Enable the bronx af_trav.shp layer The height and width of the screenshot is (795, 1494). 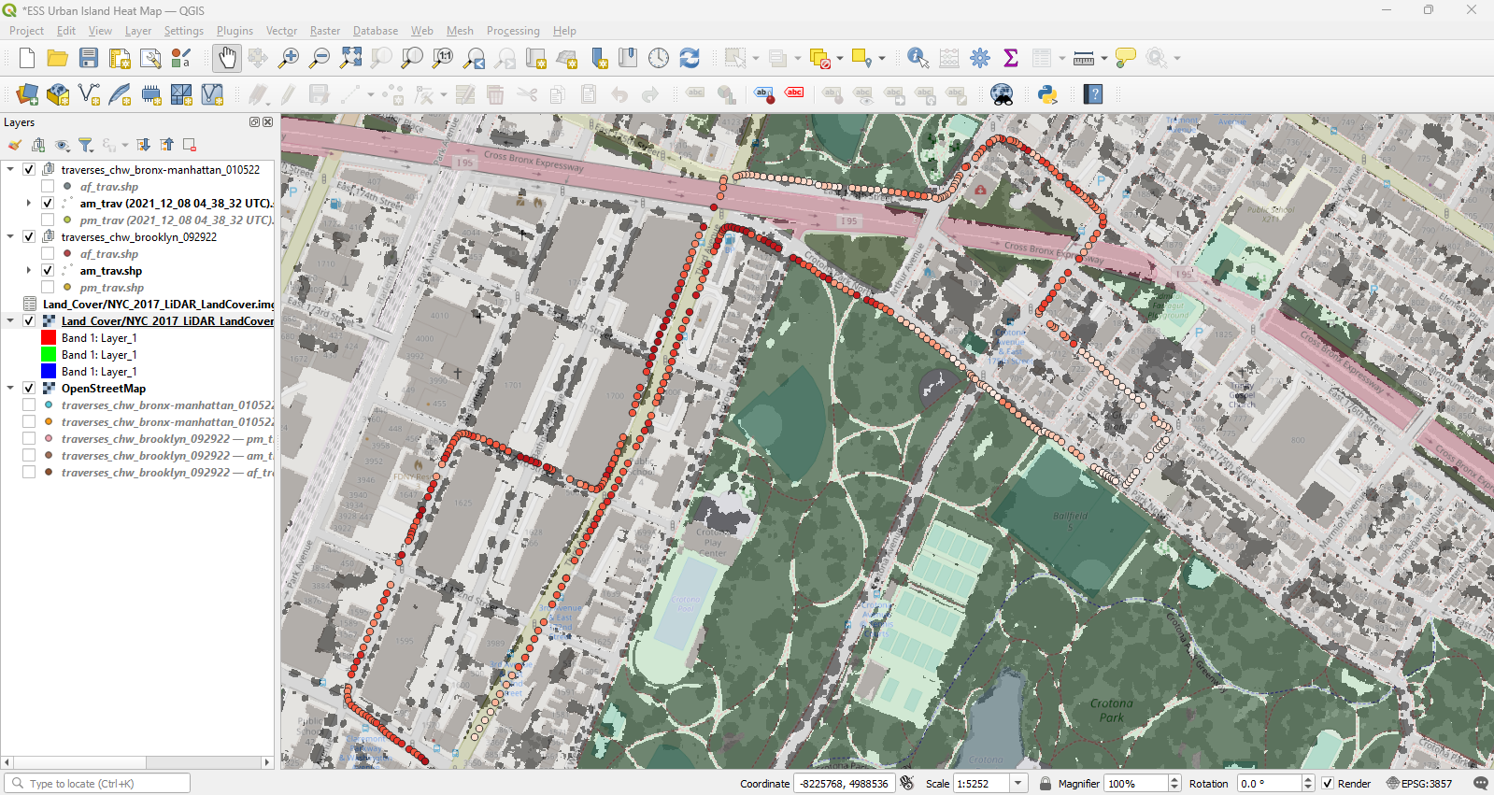[48, 187]
